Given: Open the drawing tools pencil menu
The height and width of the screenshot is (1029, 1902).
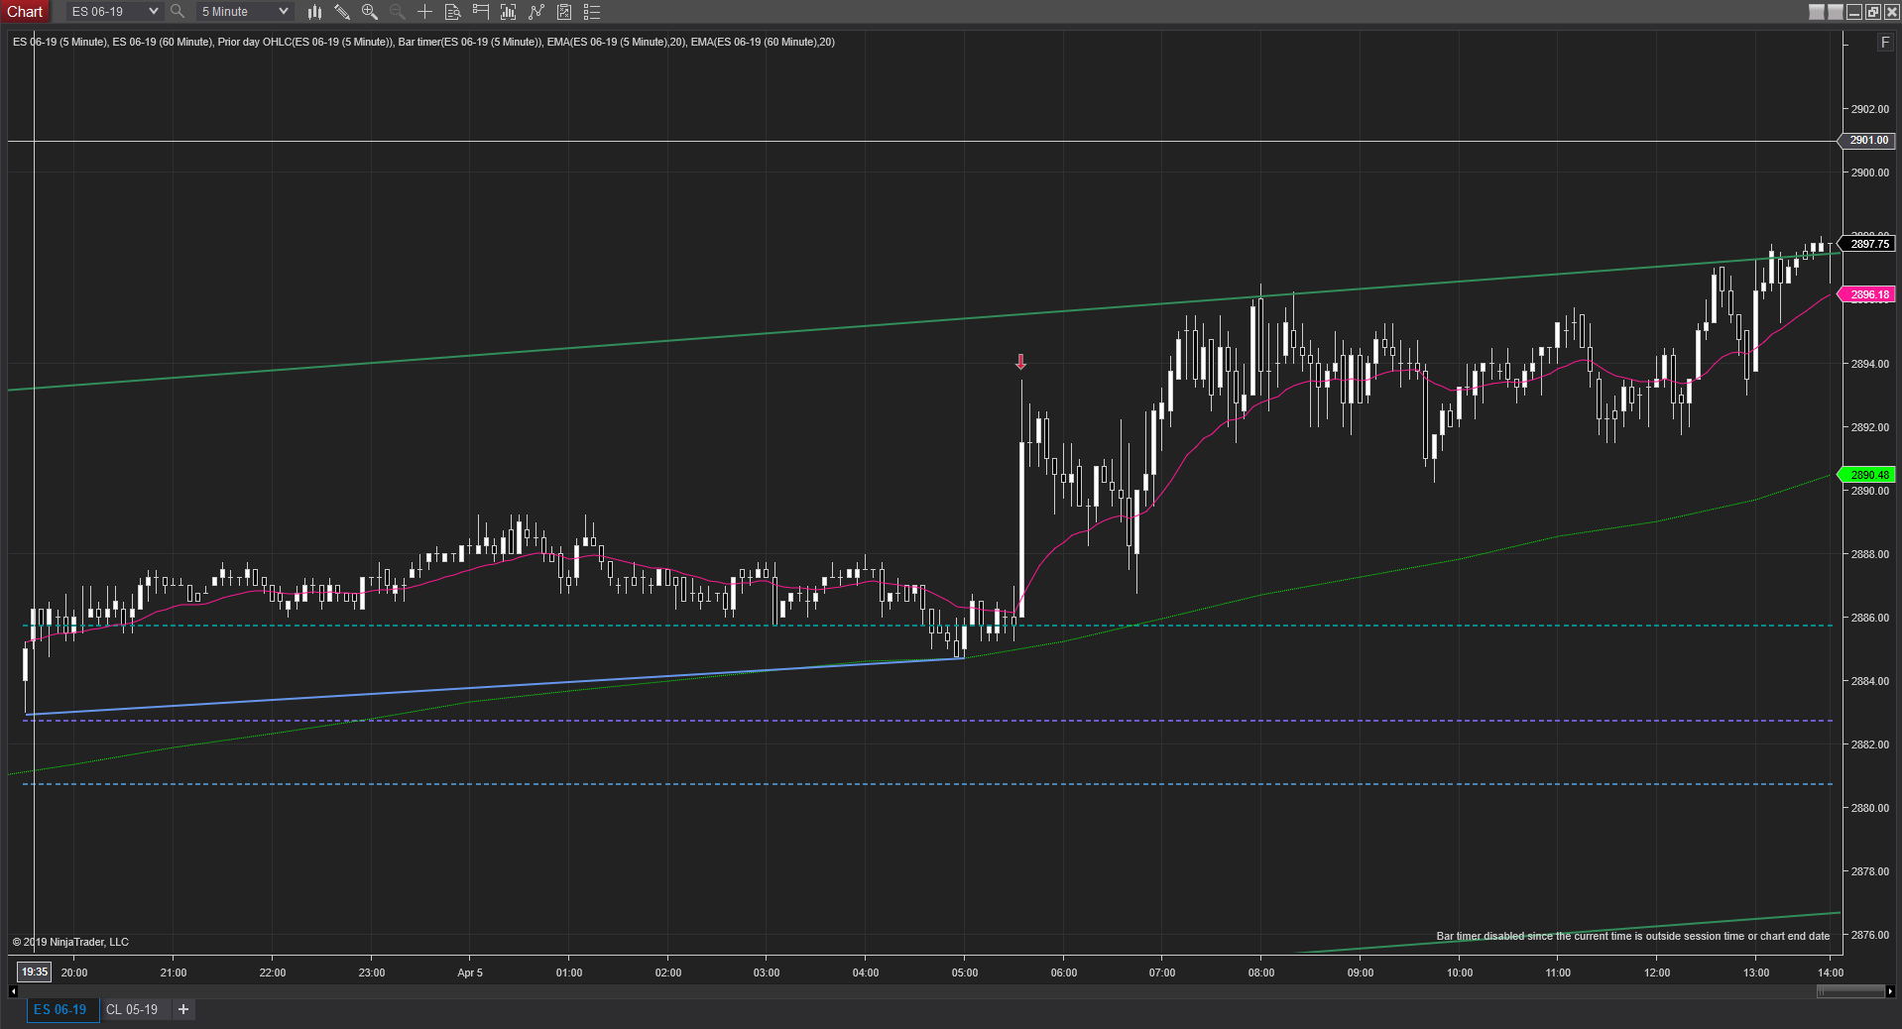Looking at the screenshot, I should click(x=342, y=12).
